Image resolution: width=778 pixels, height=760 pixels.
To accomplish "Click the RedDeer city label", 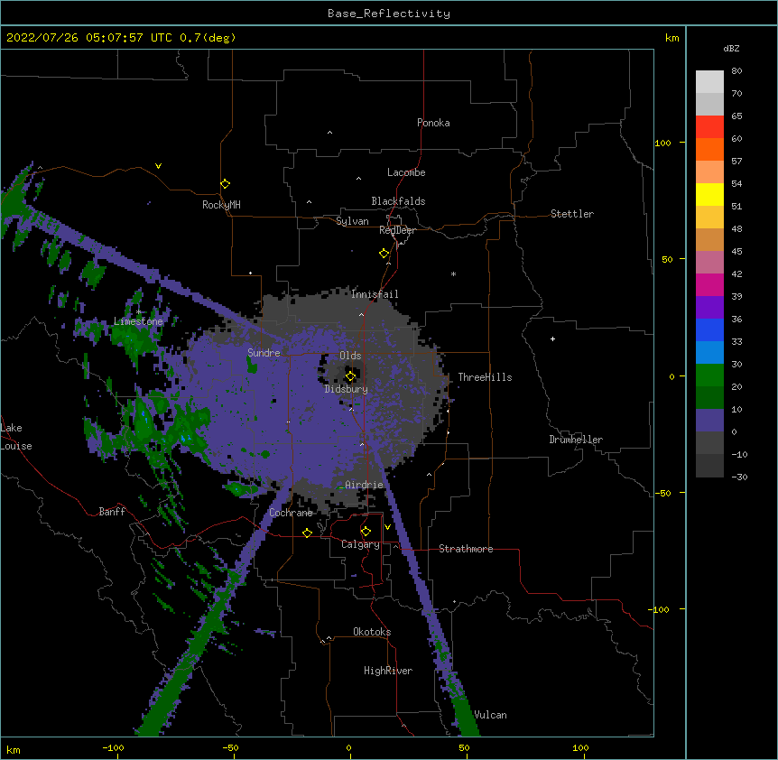I will click(x=397, y=230).
